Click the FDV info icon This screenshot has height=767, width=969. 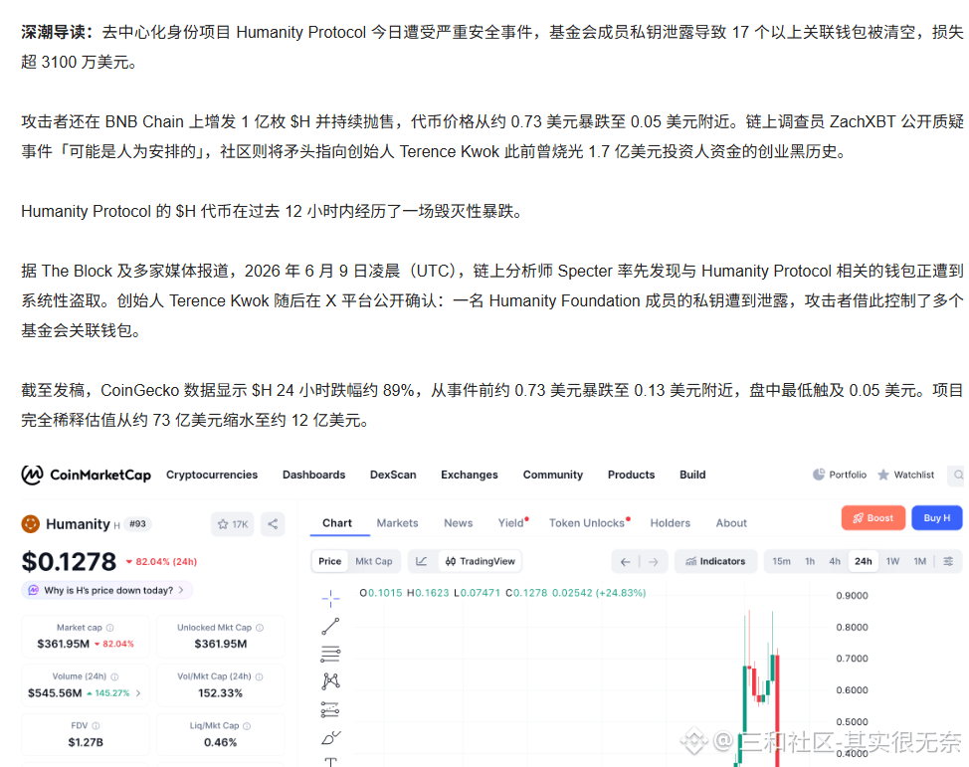[96, 725]
